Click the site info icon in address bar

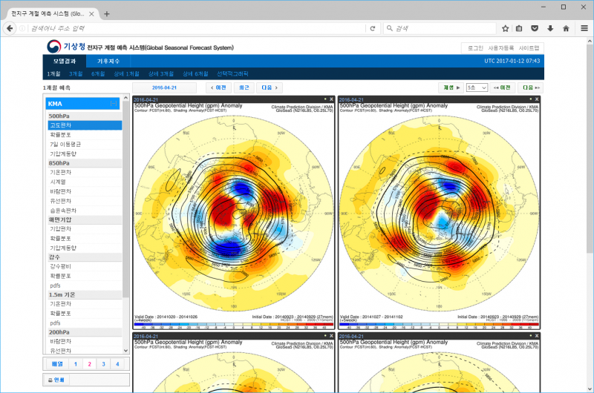(x=22, y=28)
